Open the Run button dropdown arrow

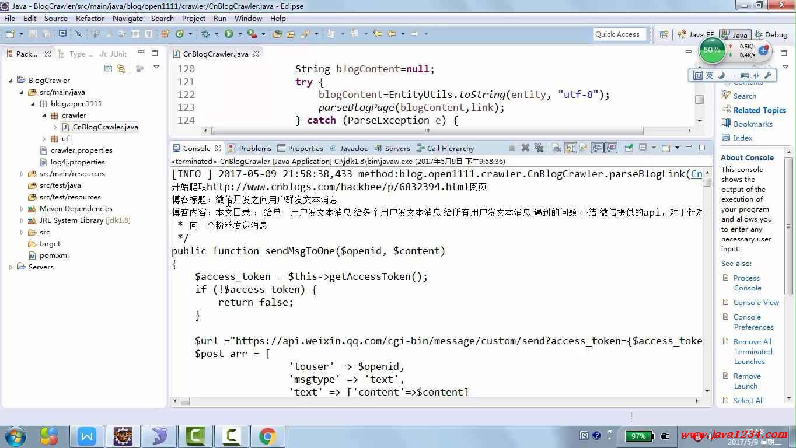(239, 34)
